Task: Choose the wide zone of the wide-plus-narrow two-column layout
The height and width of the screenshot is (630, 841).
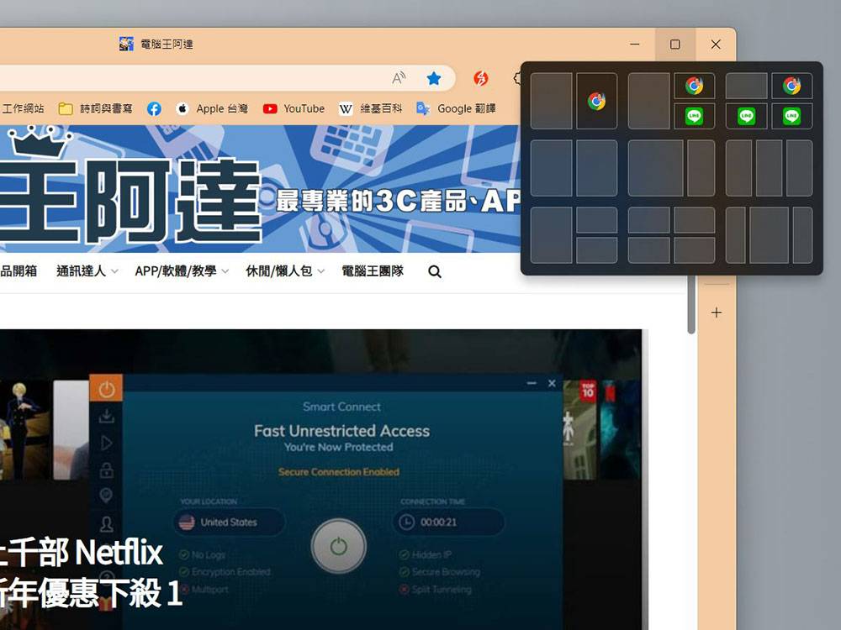Action: 655,168
